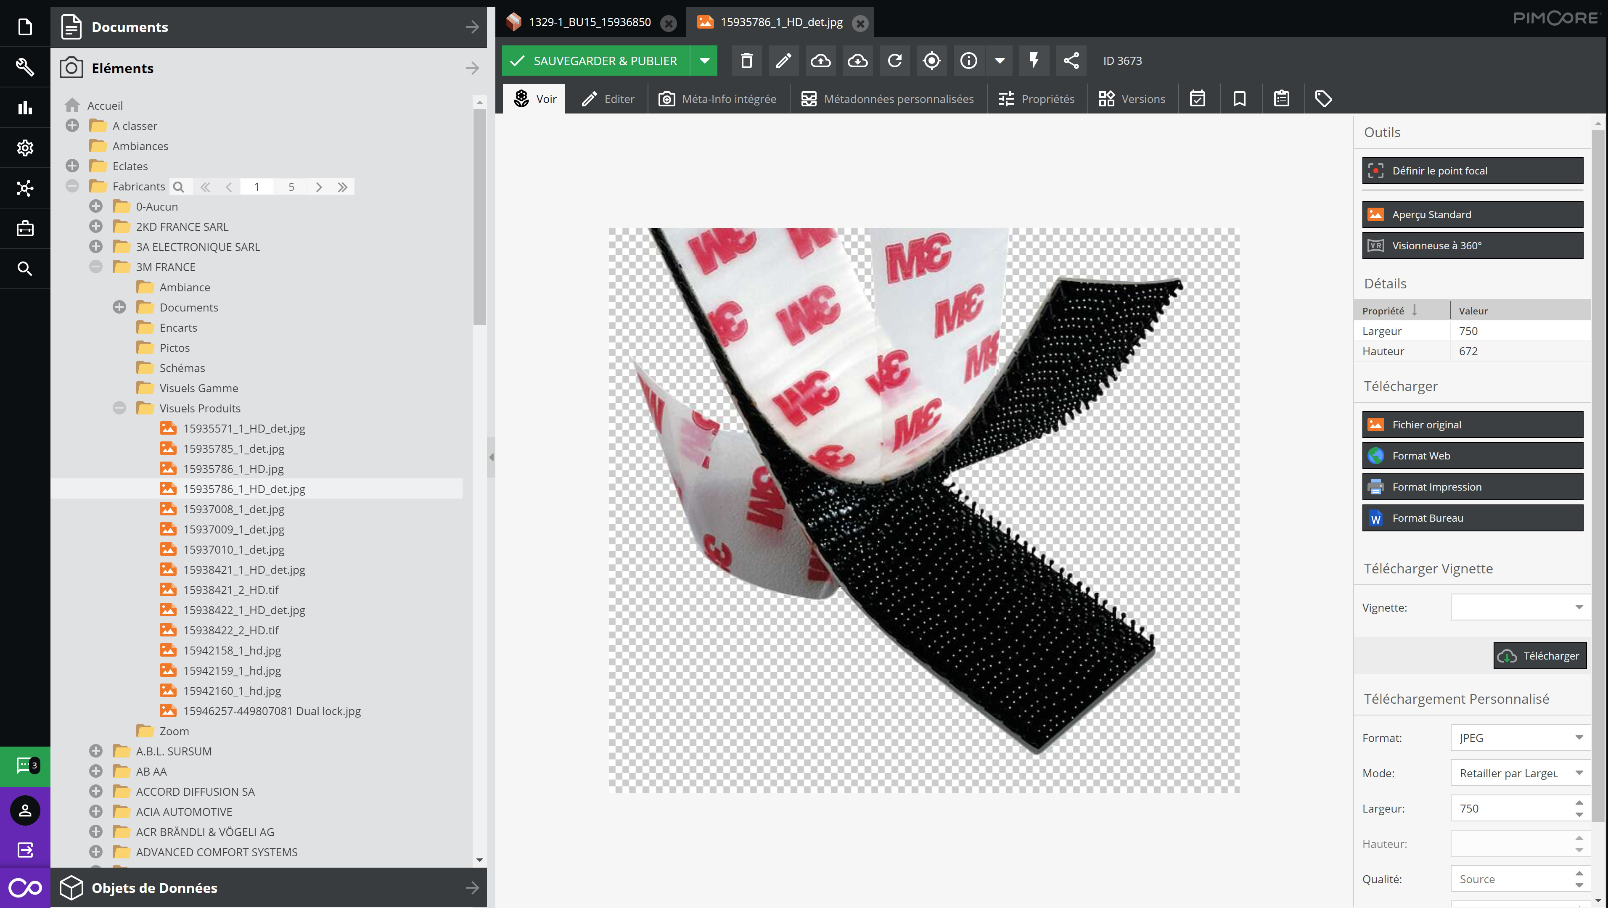Expand the A classer folder
Viewport: 1608px width, 908px height.
pyautogui.click(x=72, y=125)
